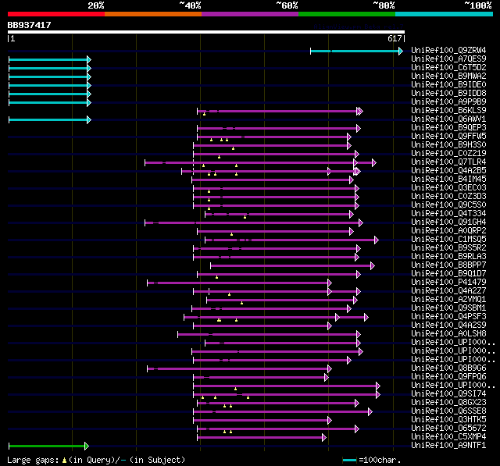Click the UniRef100_Q9FFW5 label
The image size is (500, 466).
448,137
